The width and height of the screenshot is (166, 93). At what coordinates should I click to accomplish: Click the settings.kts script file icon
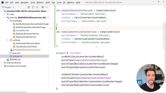(11, 56)
